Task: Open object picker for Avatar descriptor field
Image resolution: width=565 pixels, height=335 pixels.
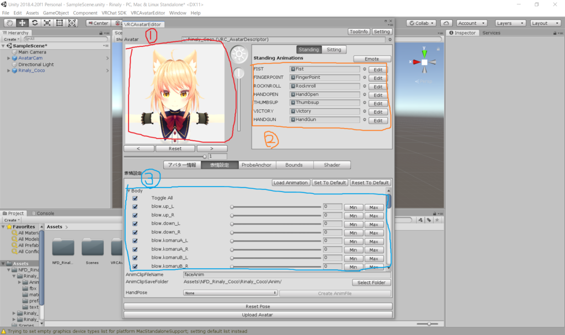Action: [x=390, y=40]
